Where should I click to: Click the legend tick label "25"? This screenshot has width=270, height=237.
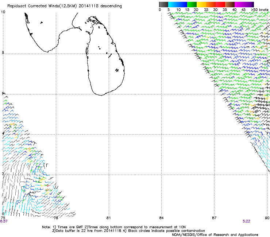pos(206,10)
